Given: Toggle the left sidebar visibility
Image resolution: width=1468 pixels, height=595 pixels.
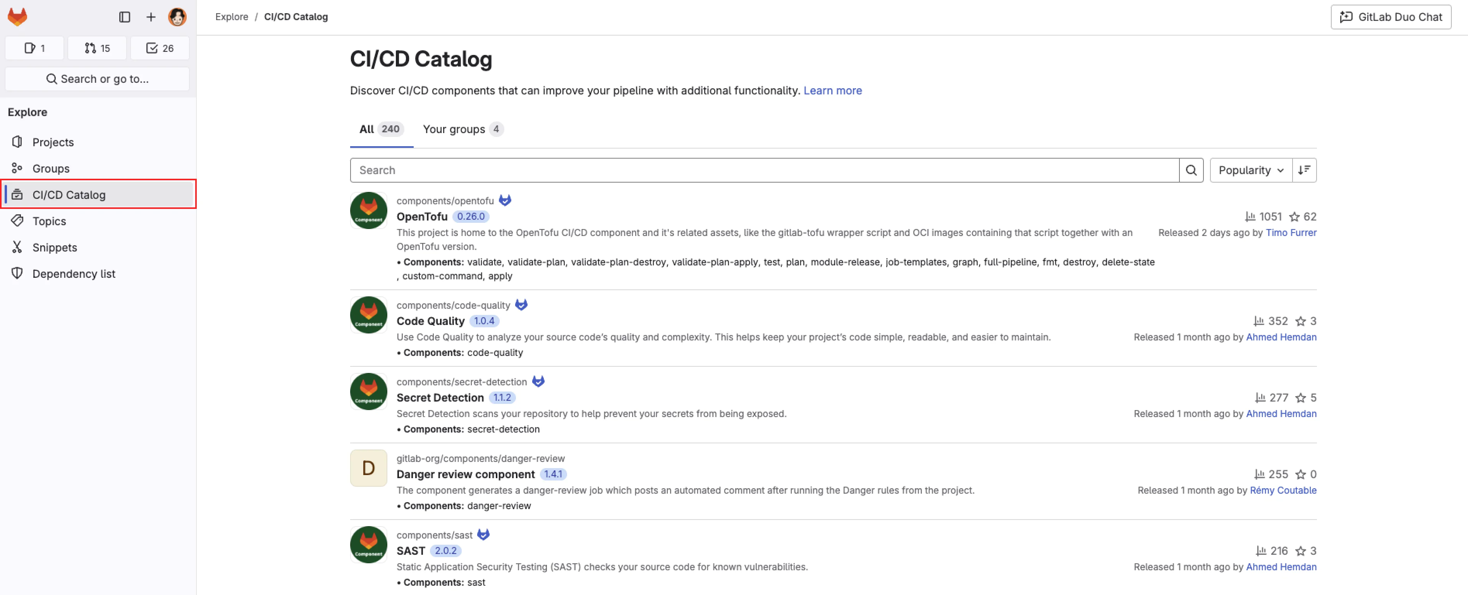Looking at the screenshot, I should (125, 17).
